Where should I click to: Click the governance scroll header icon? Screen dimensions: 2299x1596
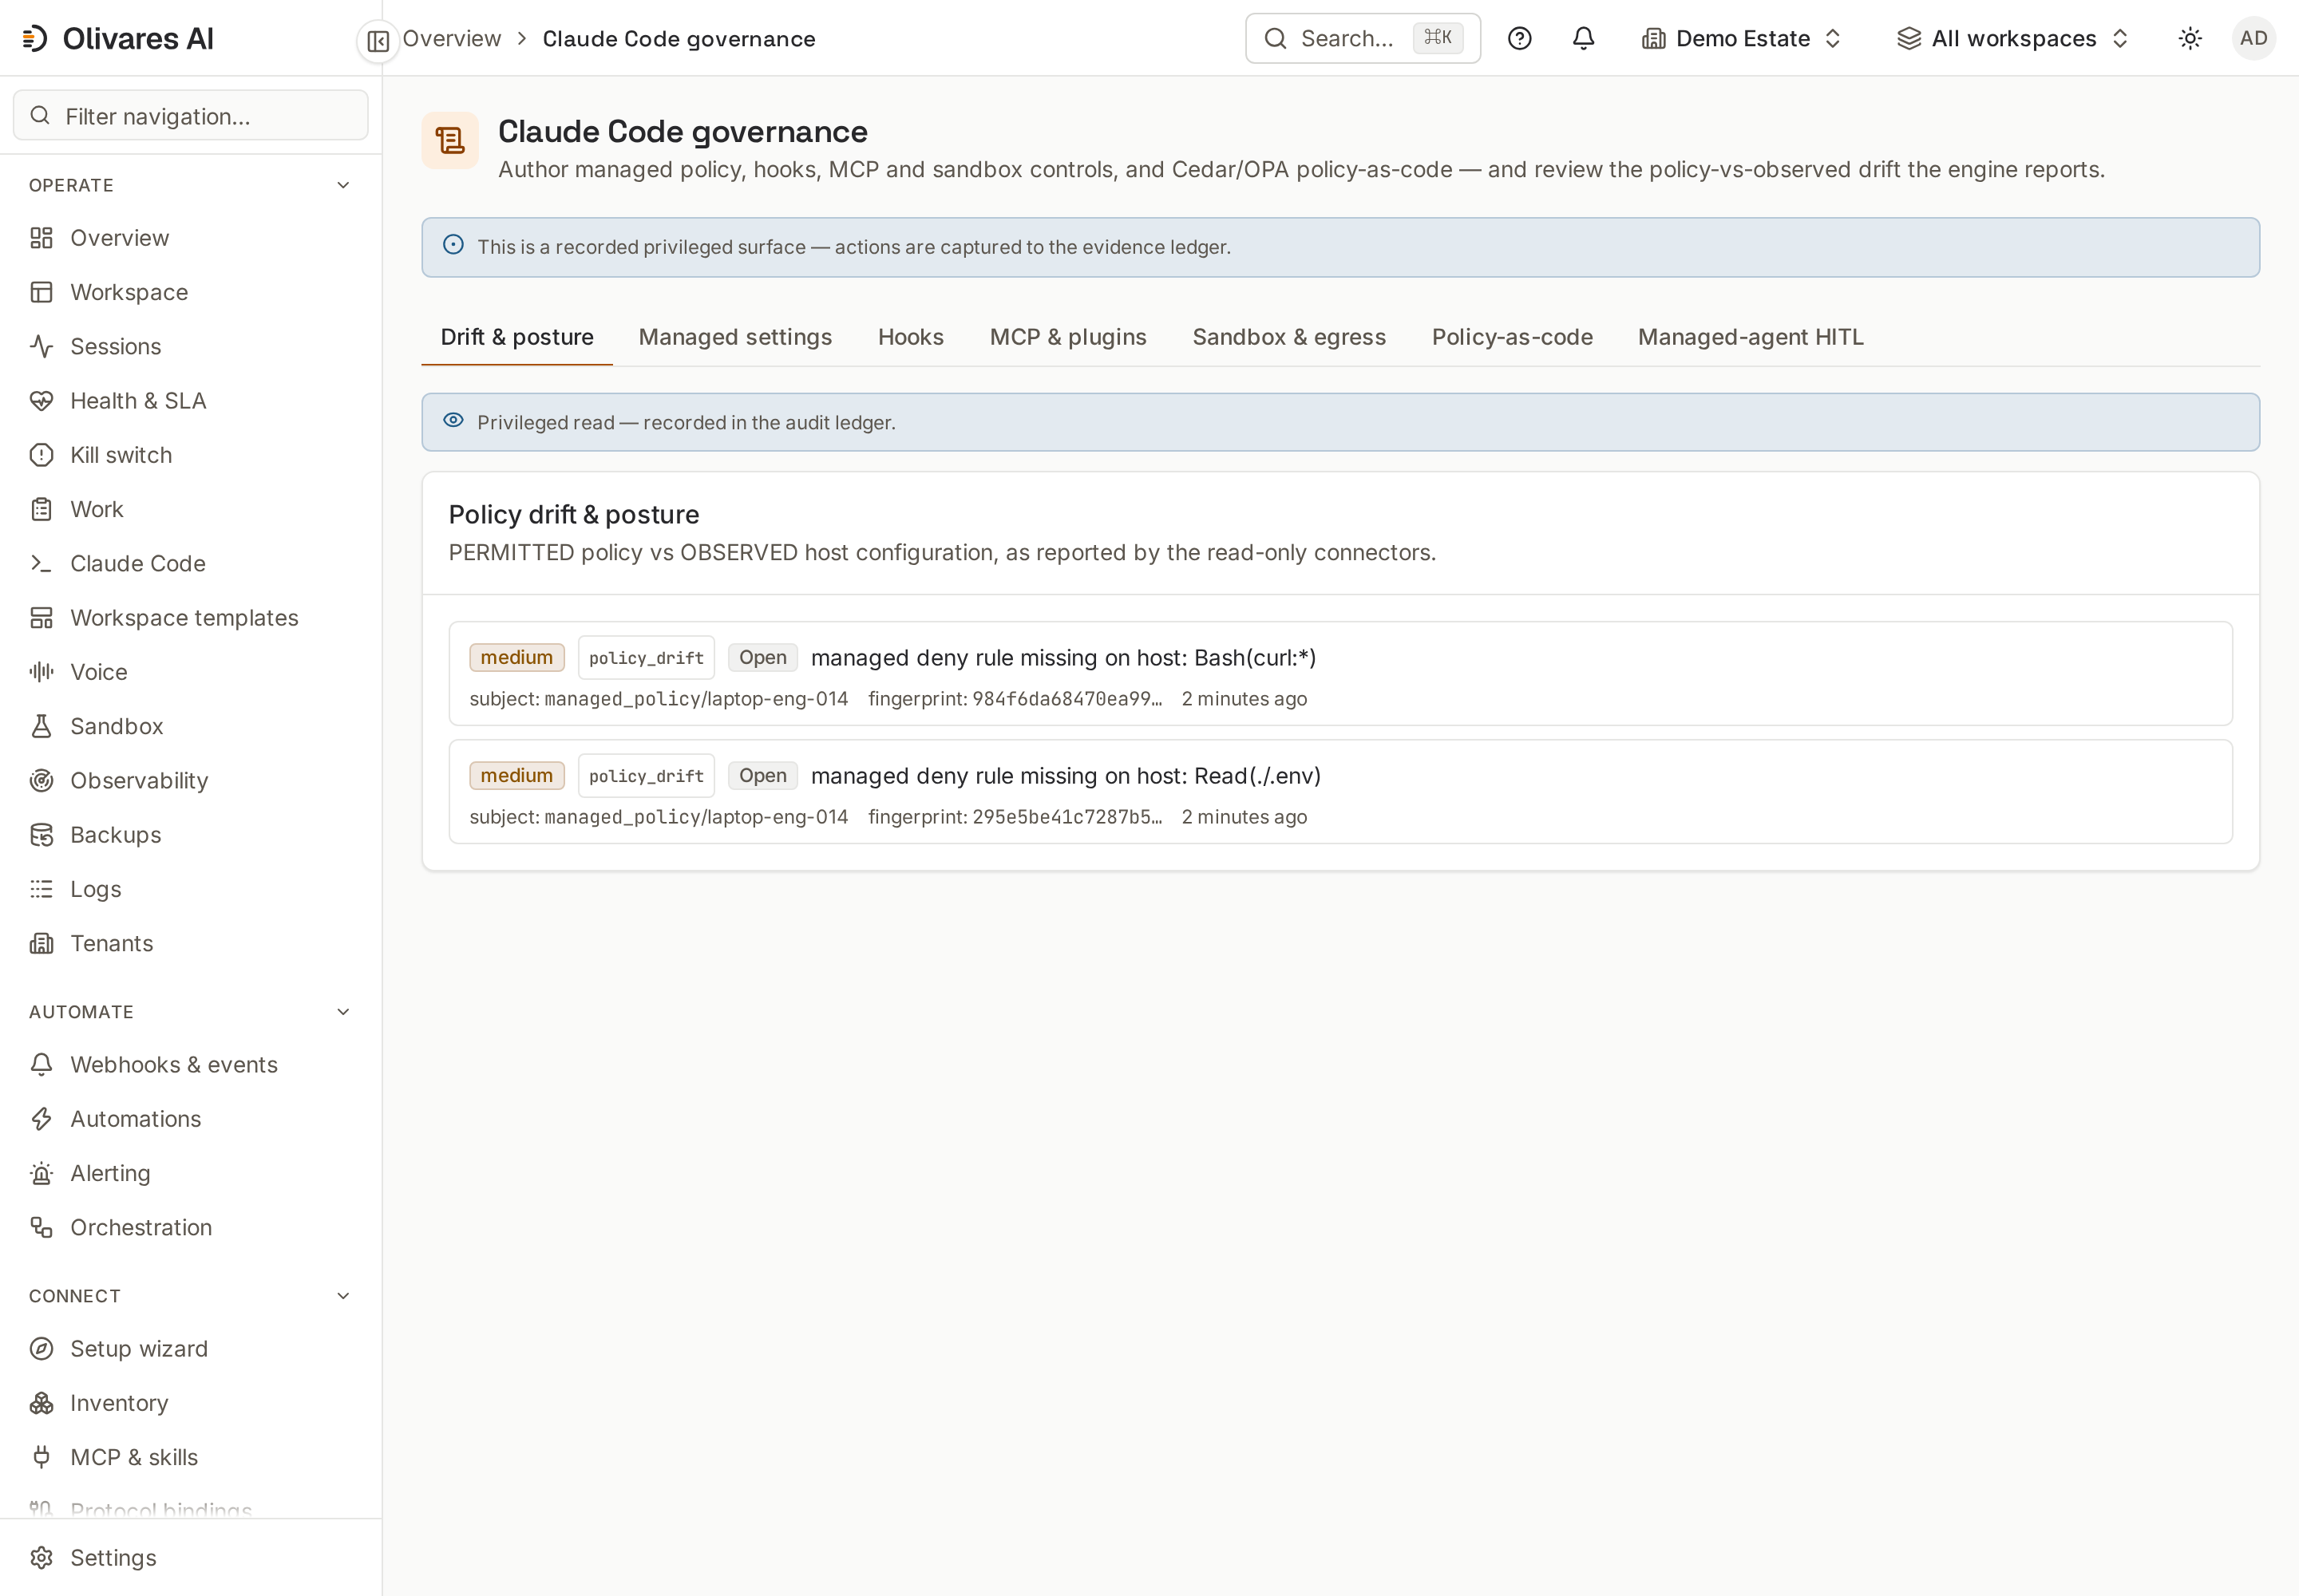pyautogui.click(x=450, y=140)
